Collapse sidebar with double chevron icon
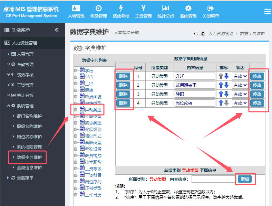Viewport: 272px width, 206px height. 57,30
